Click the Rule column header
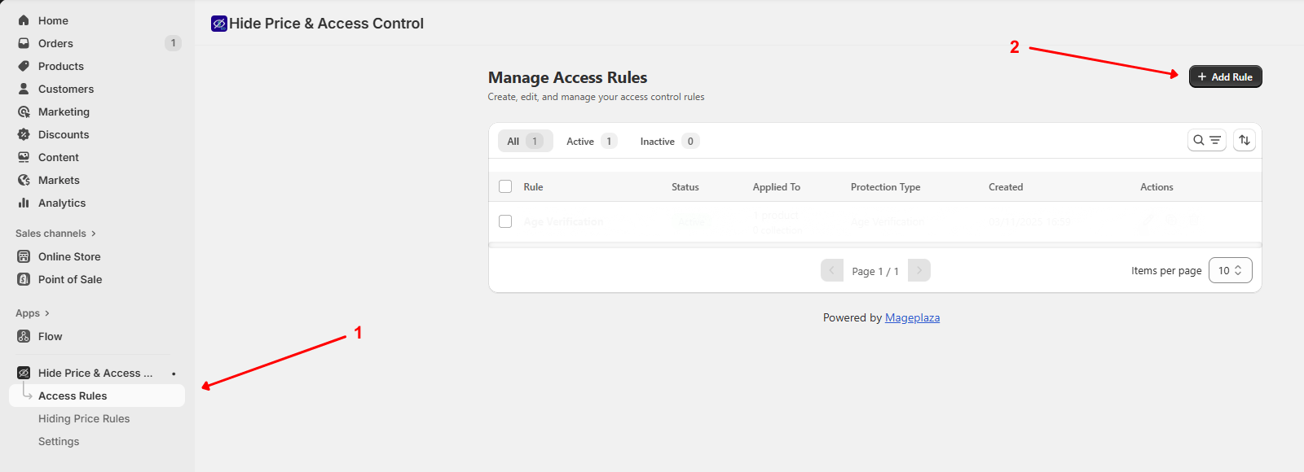 533,187
